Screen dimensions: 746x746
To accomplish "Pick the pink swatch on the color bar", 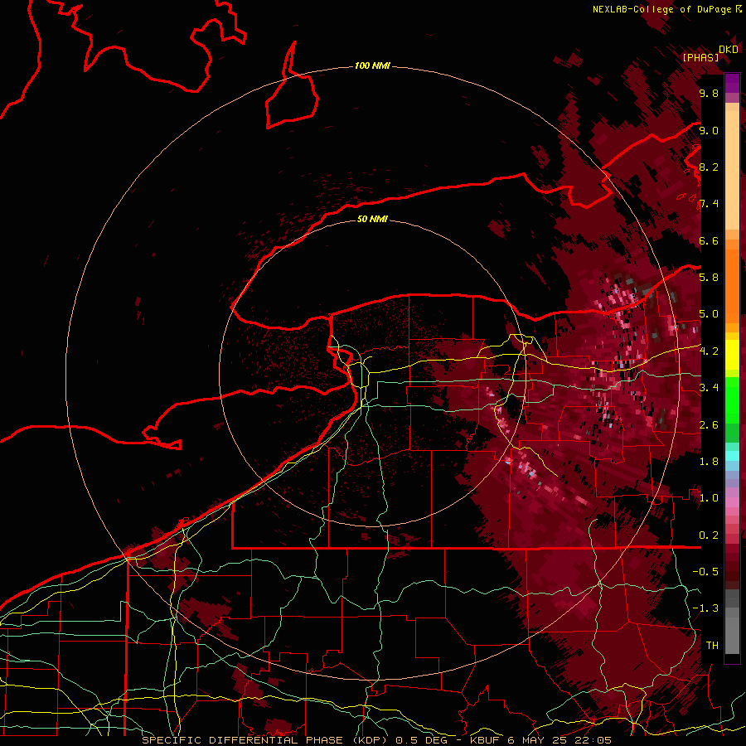I will [x=732, y=502].
